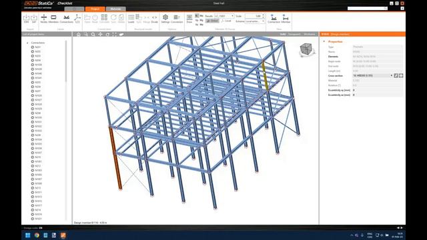Click the add new cross-section icon
The height and width of the screenshot is (240, 427).
coord(401,75)
